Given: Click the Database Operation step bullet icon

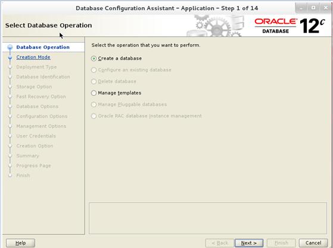Looking at the screenshot, I should [10, 47].
